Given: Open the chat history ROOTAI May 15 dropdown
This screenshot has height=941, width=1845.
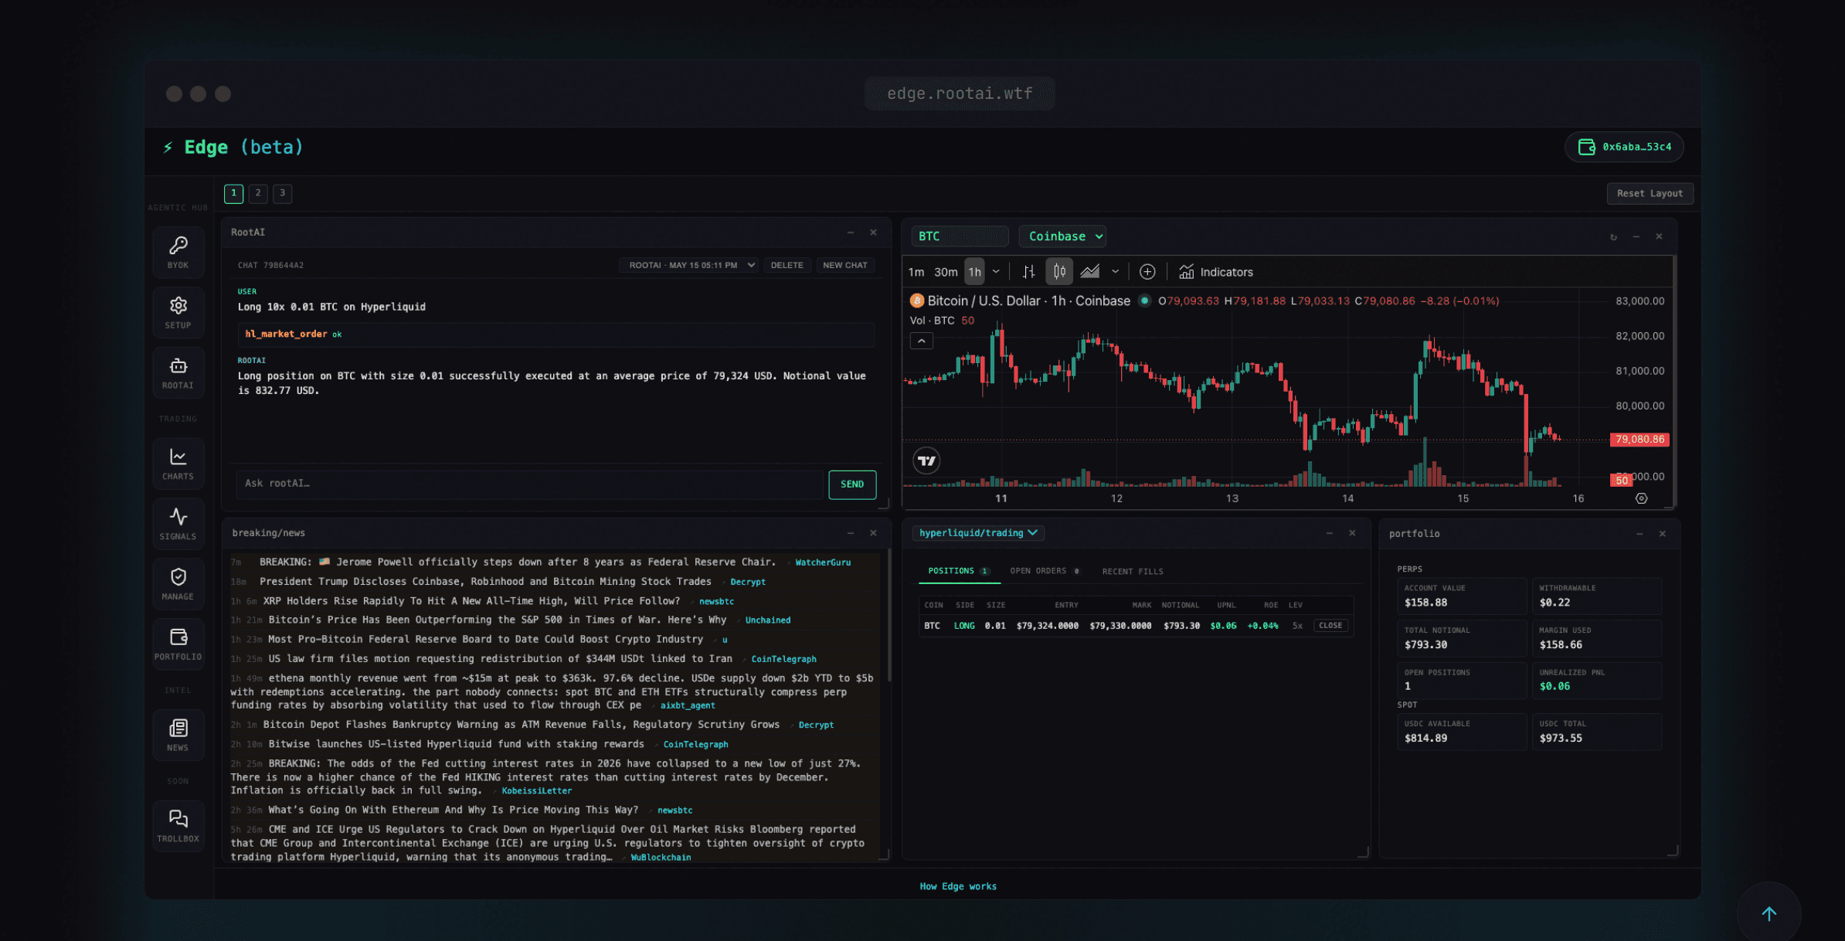Looking at the screenshot, I should 688,265.
